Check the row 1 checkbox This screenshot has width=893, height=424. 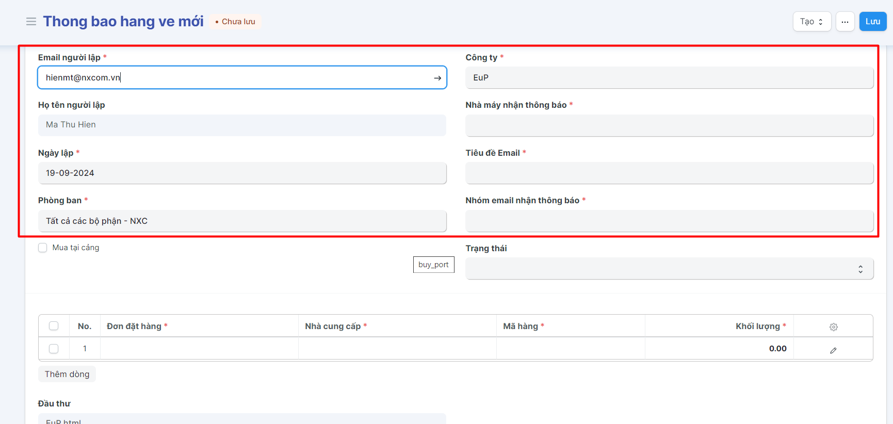tap(54, 349)
